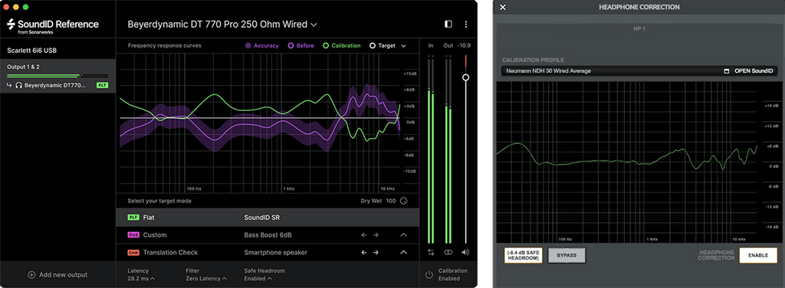785x288 pixels.
Task: Click the Calibration Enabled status text
Action: coord(452,274)
